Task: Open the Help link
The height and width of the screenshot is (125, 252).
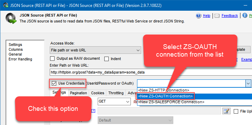Action: 206,16
